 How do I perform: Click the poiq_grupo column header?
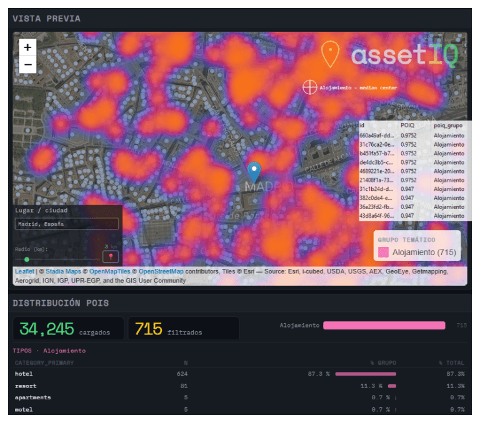click(x=448, y=125)
